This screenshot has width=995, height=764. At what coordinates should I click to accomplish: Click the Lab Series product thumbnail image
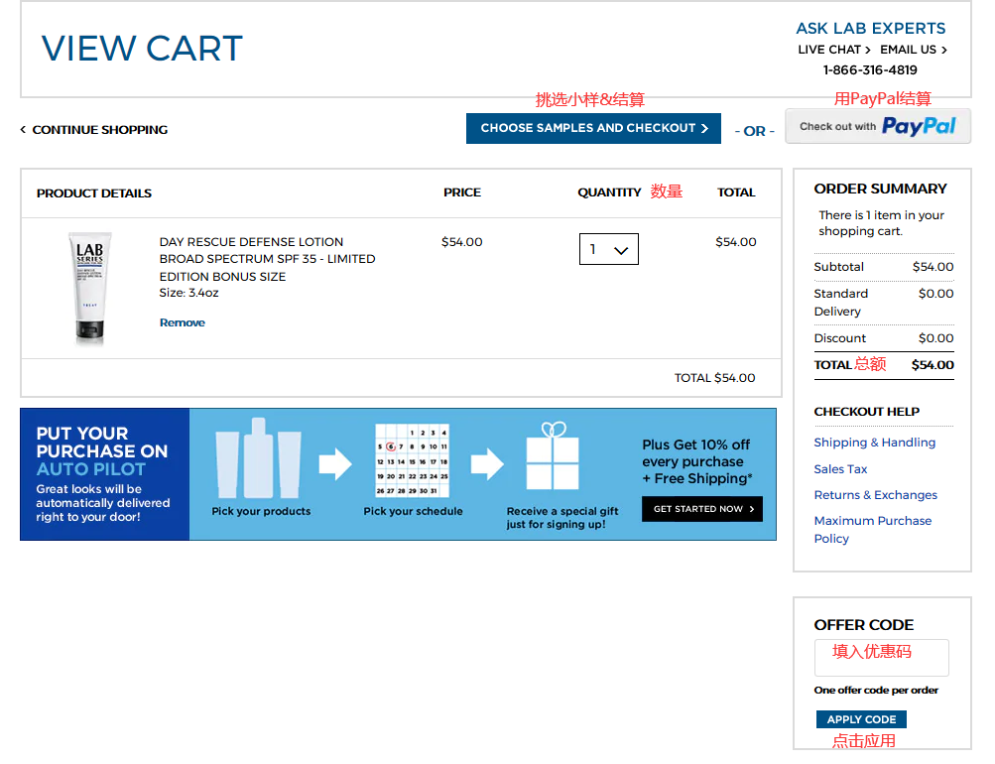[89, 288]
